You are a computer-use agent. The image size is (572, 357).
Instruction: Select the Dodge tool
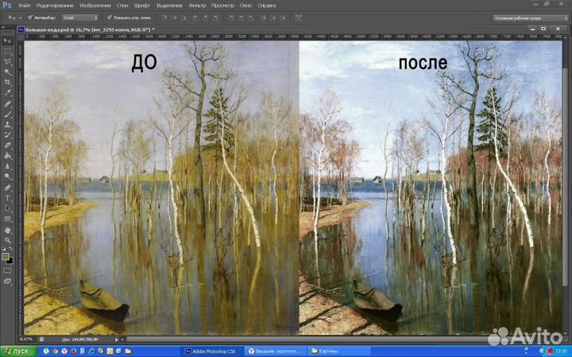click(x=7, y=177)
